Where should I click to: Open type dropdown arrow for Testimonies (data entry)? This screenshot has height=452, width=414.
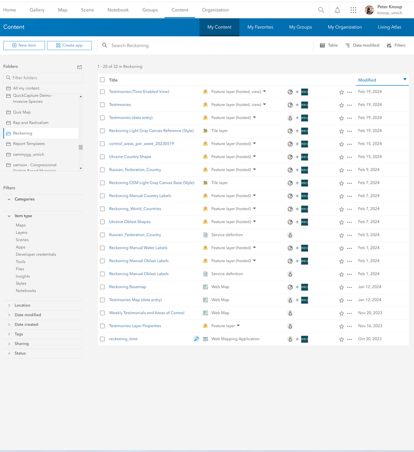click(x=254, y=118)
